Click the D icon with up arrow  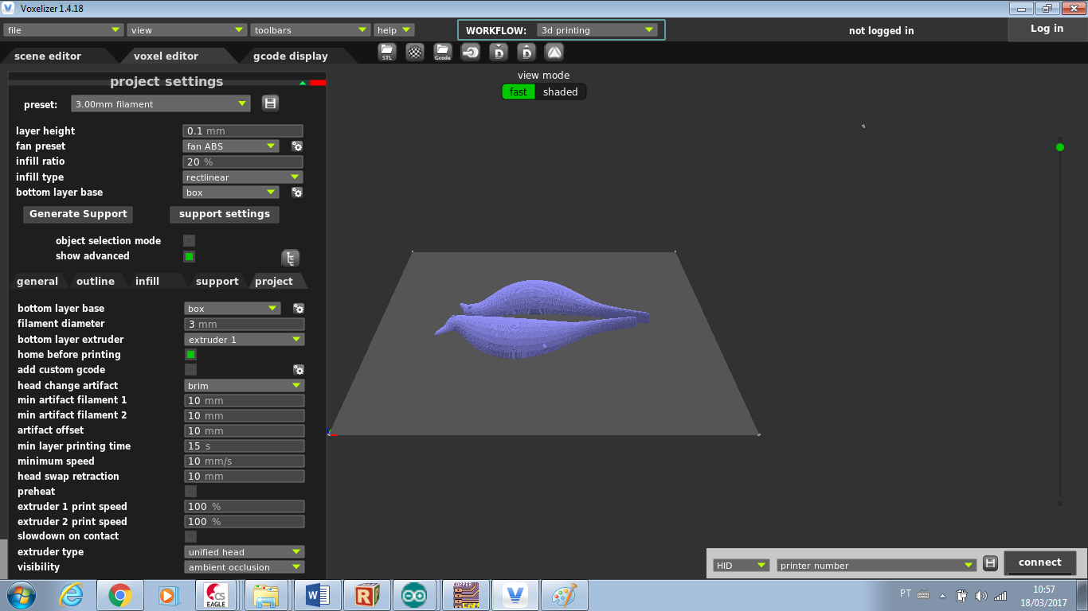tap(526, 53)
